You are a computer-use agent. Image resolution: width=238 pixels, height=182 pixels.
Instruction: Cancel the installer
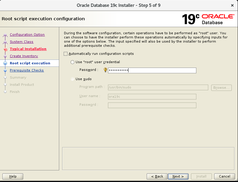pos(225,176)
